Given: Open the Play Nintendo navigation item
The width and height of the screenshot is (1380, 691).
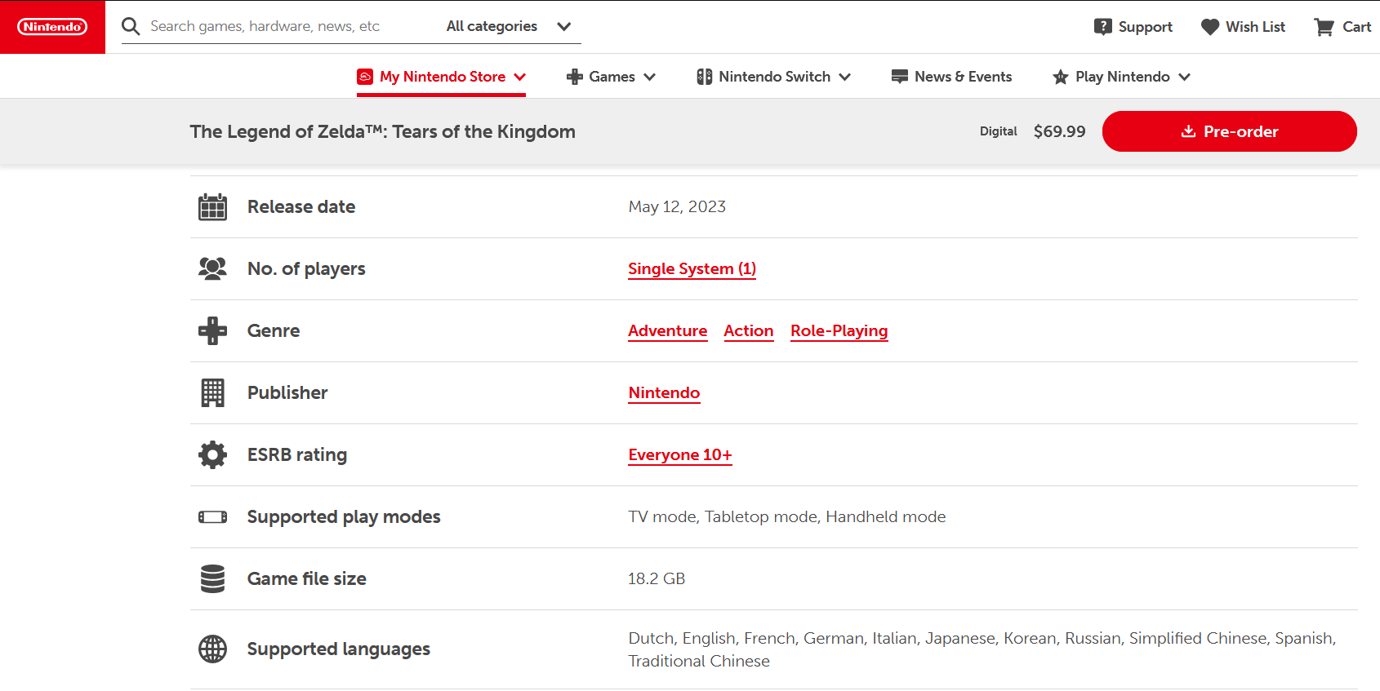Looking at the screenshot, I should click(1121, 77).
